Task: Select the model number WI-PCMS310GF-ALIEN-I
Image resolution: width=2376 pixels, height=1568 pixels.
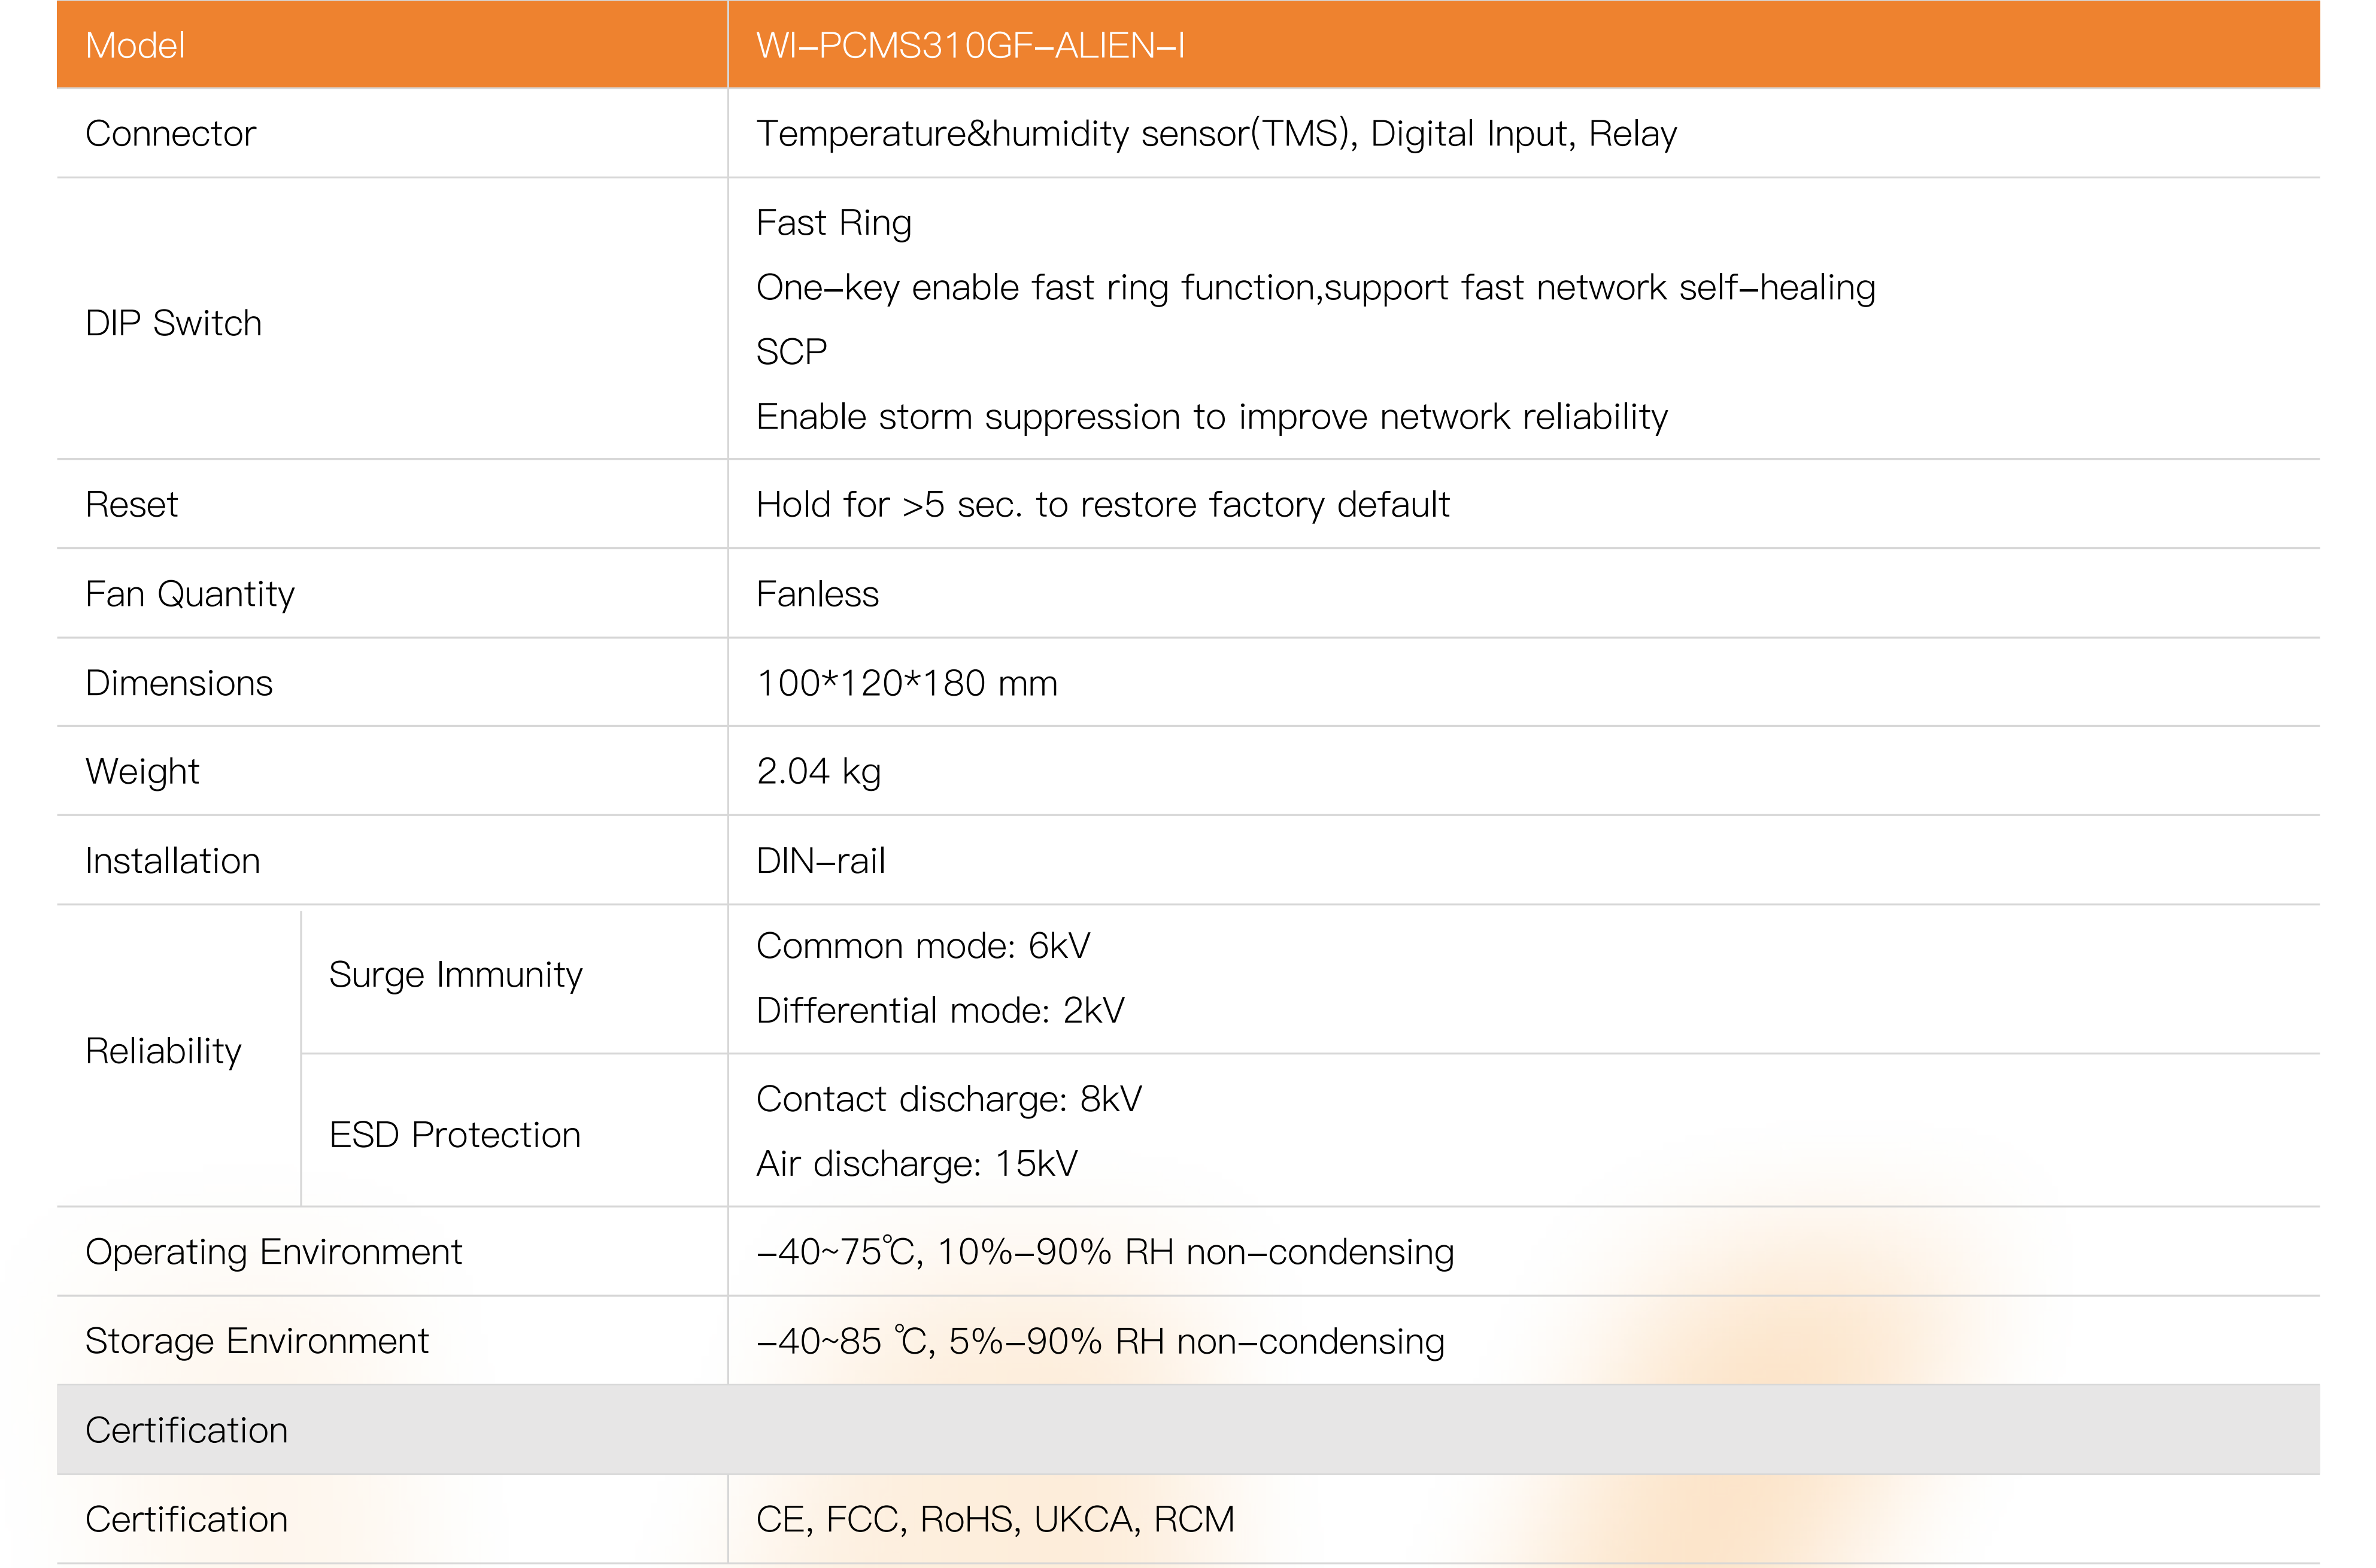Action: (x=970, y=46)
